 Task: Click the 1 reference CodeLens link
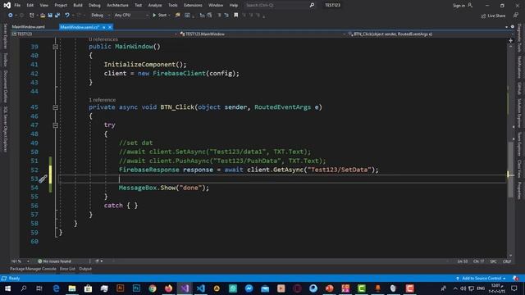point(102,100)
